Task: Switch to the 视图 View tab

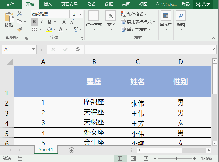Action: pyautogui.click(x=143, y=4)
